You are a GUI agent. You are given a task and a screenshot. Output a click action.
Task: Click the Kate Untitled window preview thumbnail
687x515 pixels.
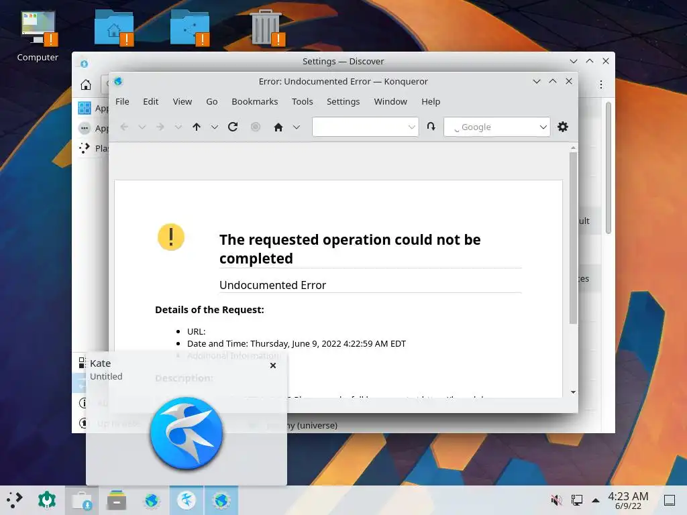(x=187, y=433)
